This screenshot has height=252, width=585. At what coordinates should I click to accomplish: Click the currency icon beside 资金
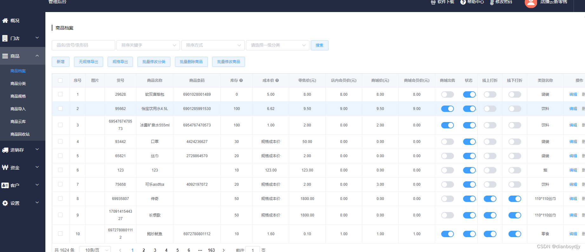coord(5,168)
